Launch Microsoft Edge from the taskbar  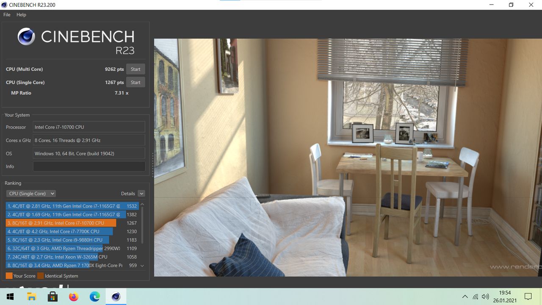(95, 297)
